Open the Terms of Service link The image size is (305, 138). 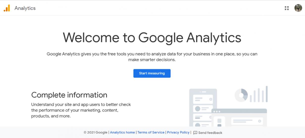tap(151, 132)
